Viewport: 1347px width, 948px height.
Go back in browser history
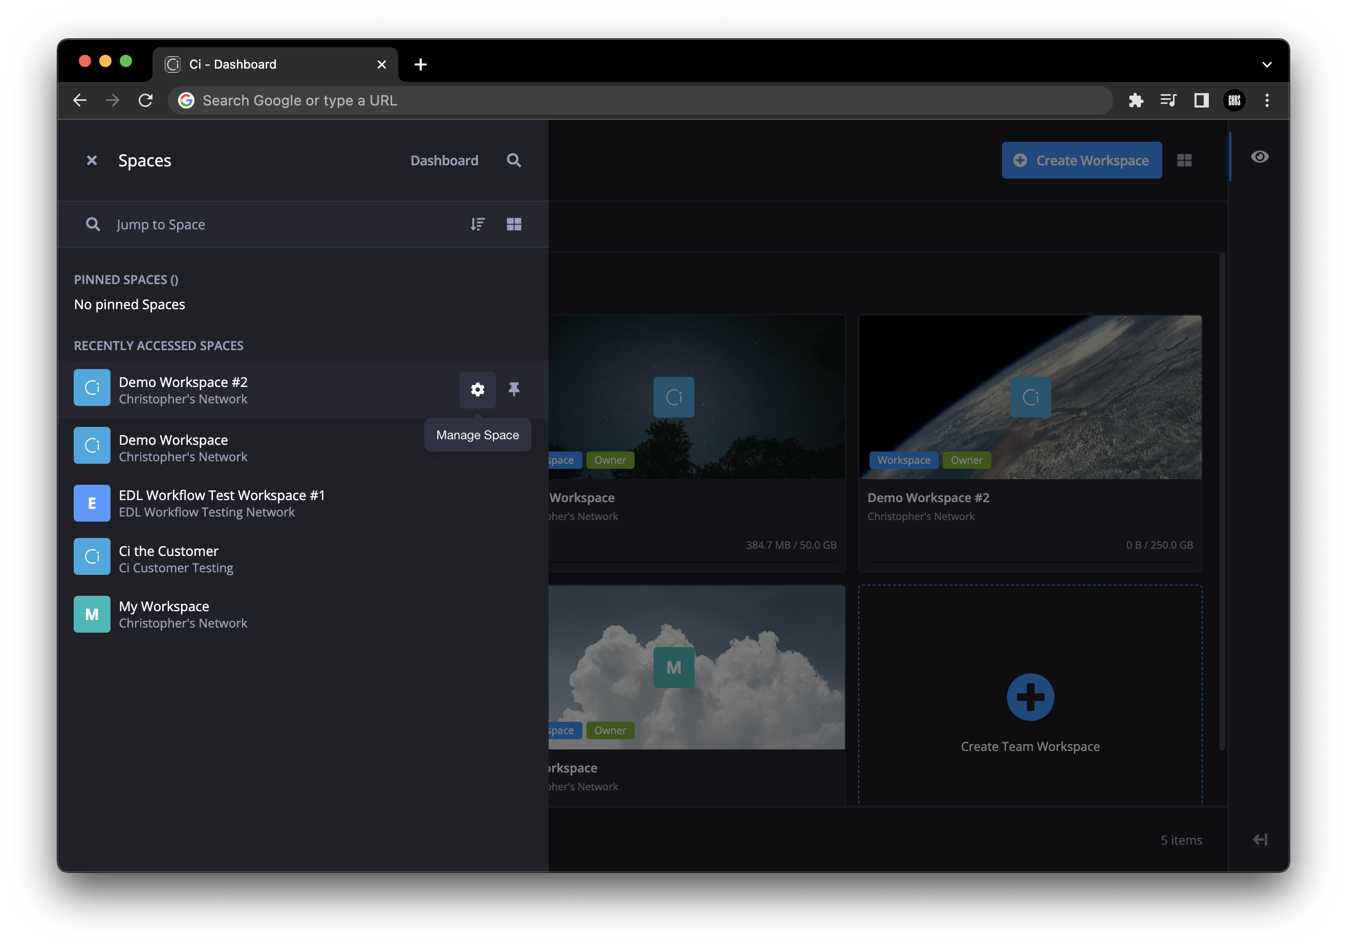[80, 100]
